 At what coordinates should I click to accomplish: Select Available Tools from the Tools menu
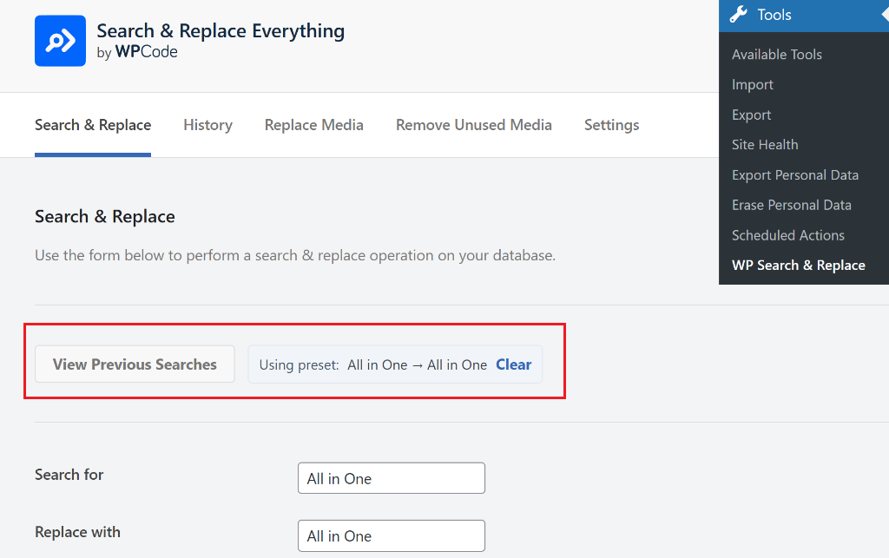pos(776,54)
